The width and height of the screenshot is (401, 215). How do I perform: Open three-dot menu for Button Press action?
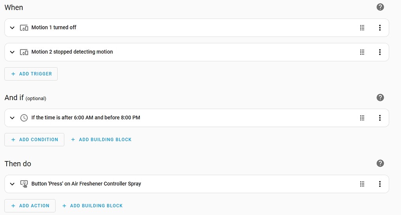[379, 184]
